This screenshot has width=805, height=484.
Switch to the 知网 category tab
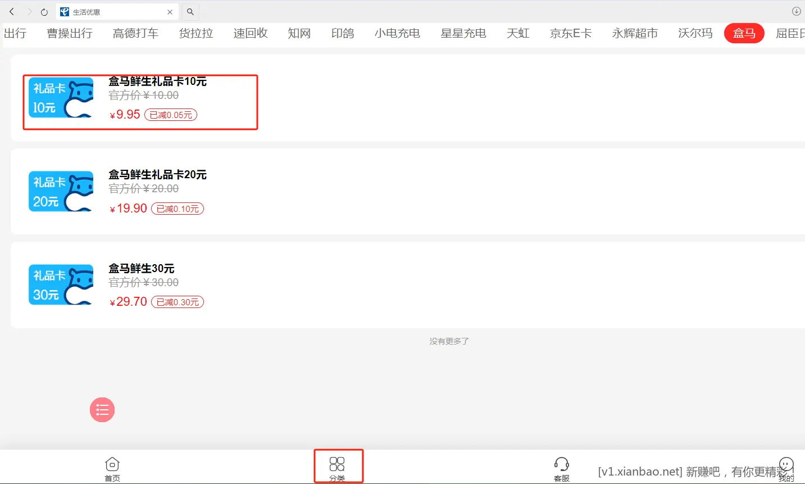click(299, 33)
